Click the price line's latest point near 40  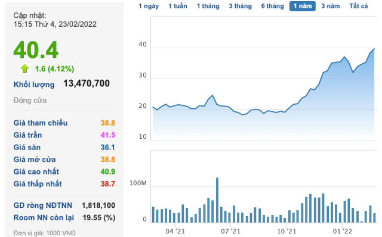[374, 49]
